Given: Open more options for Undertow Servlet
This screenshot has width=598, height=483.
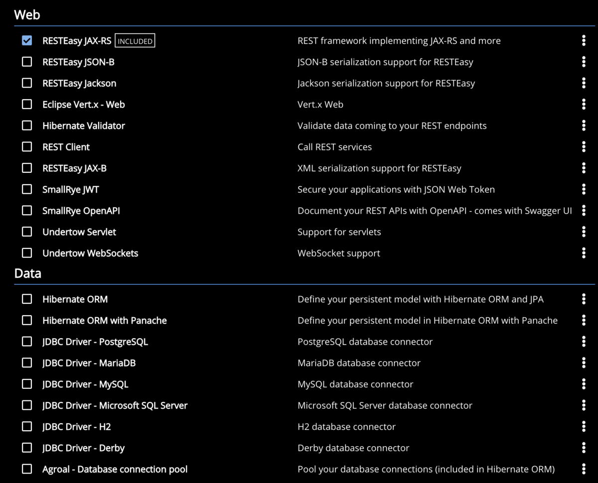Looking at the screenshot, I should click(584, 232).
